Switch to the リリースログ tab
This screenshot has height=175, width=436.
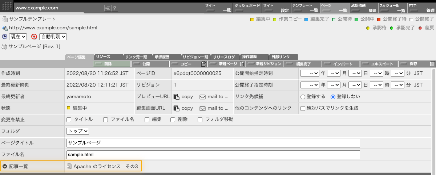(x=225, y=57)
